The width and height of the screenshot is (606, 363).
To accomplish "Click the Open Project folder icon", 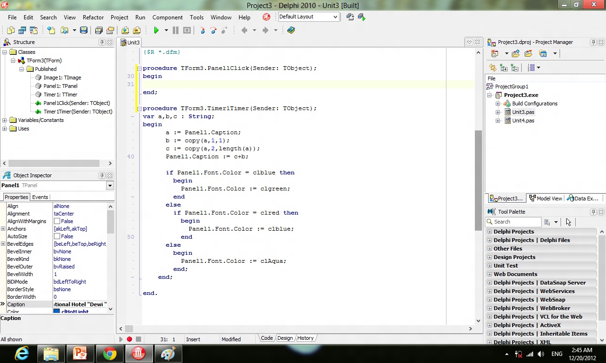I will (x=110, y=30).
